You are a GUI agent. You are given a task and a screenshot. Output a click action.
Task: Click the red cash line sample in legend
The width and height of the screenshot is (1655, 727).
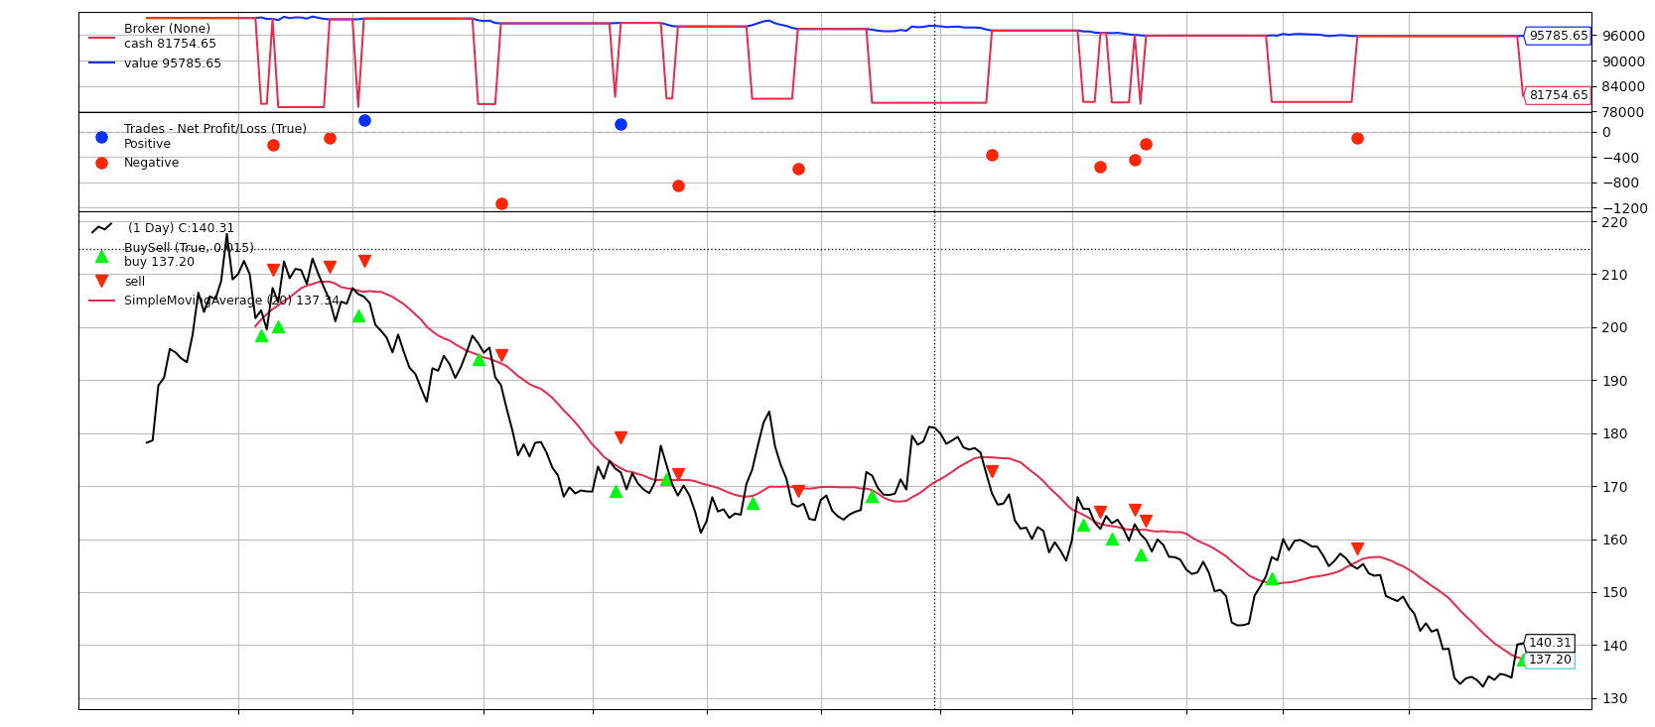pyautogui.click(x=101, y=37)
